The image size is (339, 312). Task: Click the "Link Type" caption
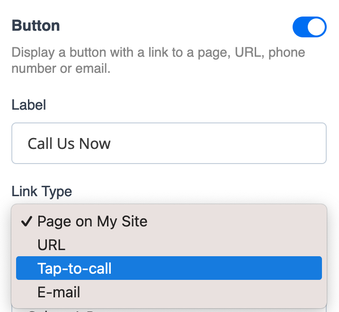[42, 191]
